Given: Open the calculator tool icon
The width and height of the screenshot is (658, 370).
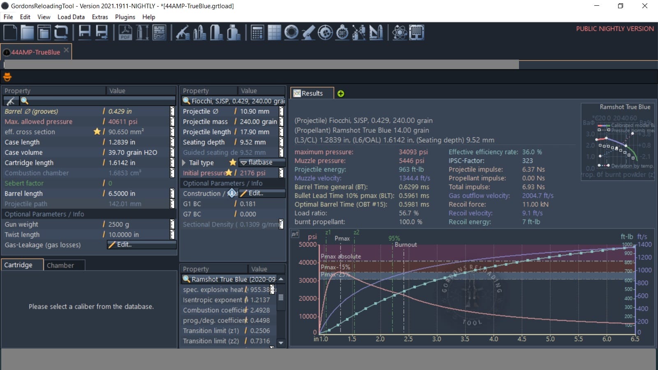Looking at the screenshot, I should [257, 32].
